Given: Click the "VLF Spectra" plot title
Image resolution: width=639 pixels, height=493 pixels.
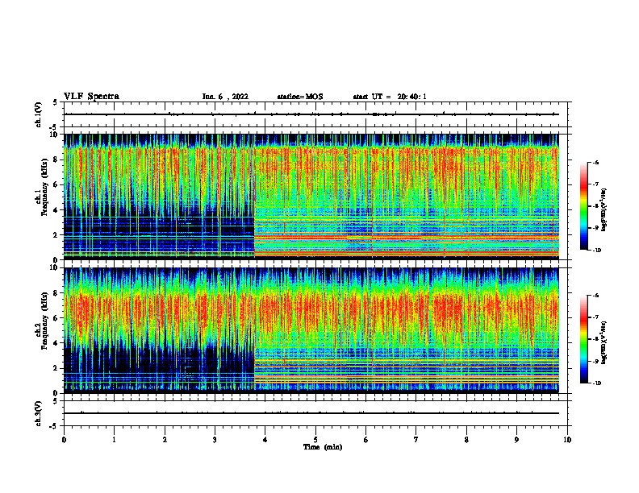Looking at the screenshot, I should (91, 96).
